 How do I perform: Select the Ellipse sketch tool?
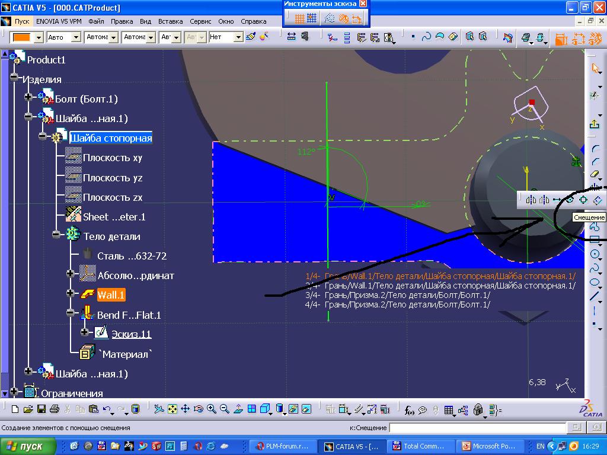click(595, 282)
